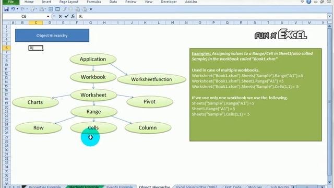334x188 pixels.
Task: Switch to the Home ribbon tab
Action: (29, 2)
